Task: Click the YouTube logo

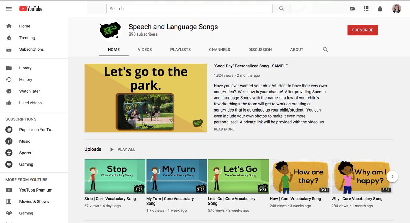Action: click(31, 9)
